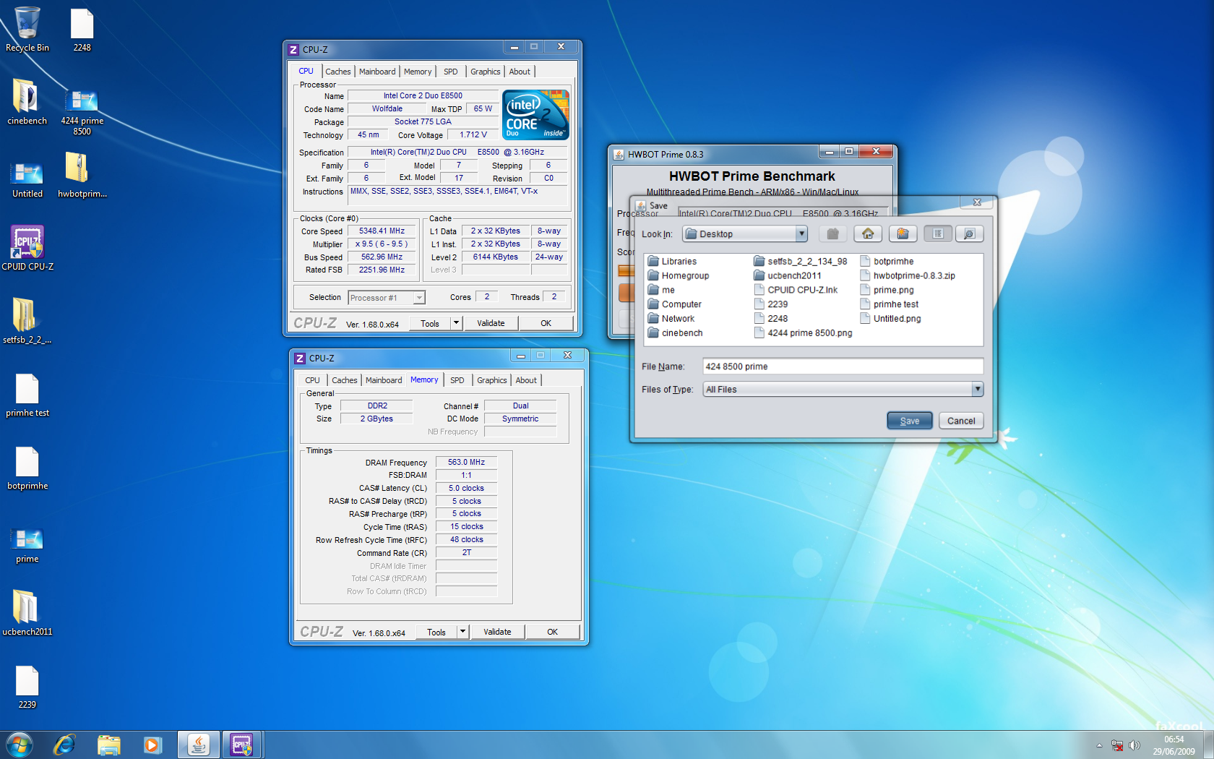Click OK in bottom CPU-Z window

point(552,632)
